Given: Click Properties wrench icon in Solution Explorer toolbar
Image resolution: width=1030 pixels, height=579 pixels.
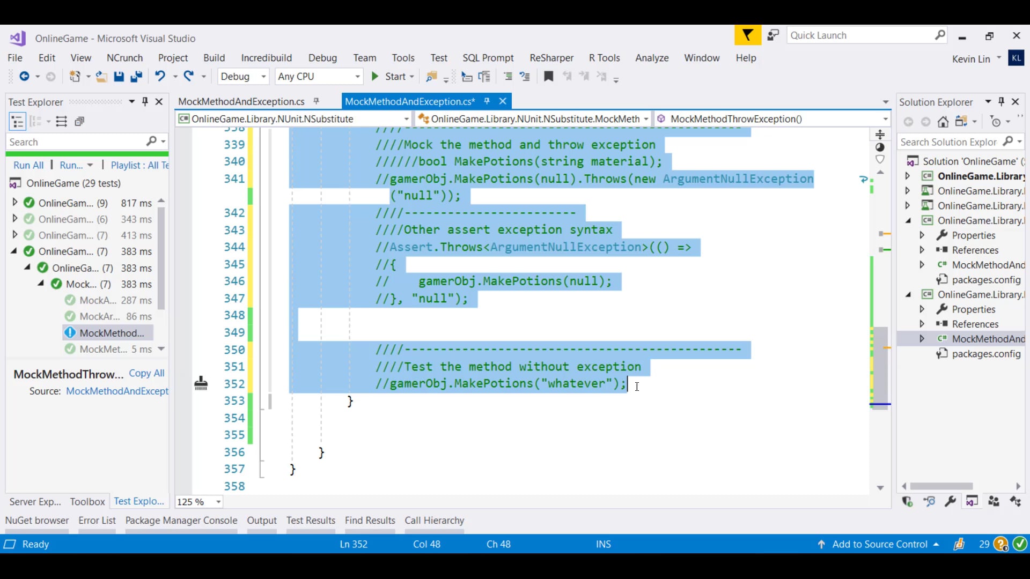Looking at the screenshot, I should pyautogui.click(x=950, y=501).
